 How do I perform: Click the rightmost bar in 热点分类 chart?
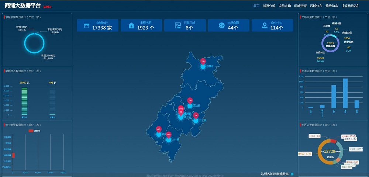pyautogui.click(x=357, y=104)
